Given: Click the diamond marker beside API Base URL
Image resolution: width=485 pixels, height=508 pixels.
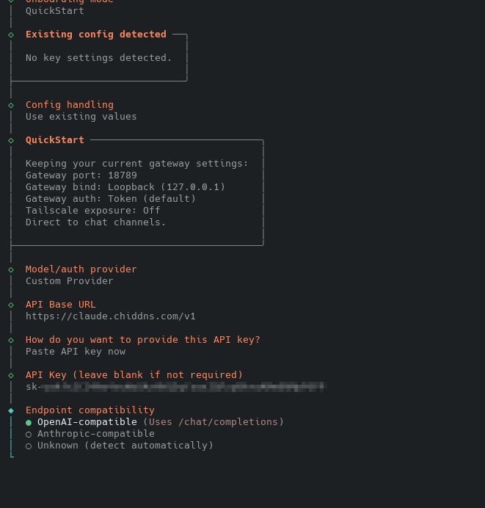Looking at the screenshot, I should (x=11, y=305).
